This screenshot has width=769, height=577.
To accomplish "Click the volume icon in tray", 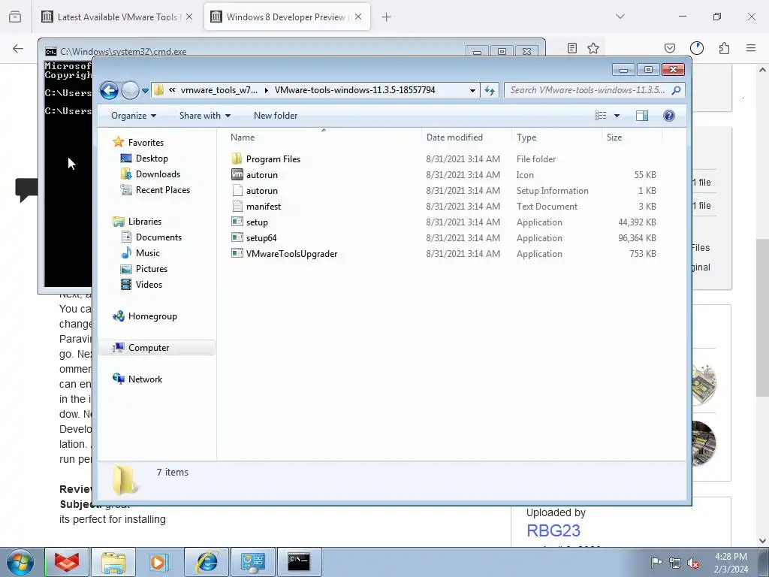I will (693, 563).
